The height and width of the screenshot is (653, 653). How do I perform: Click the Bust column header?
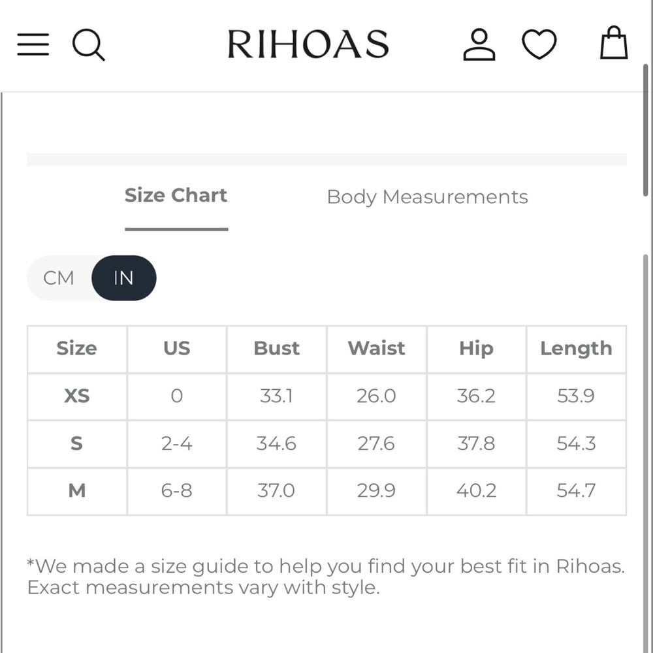[x=276, y=349]
